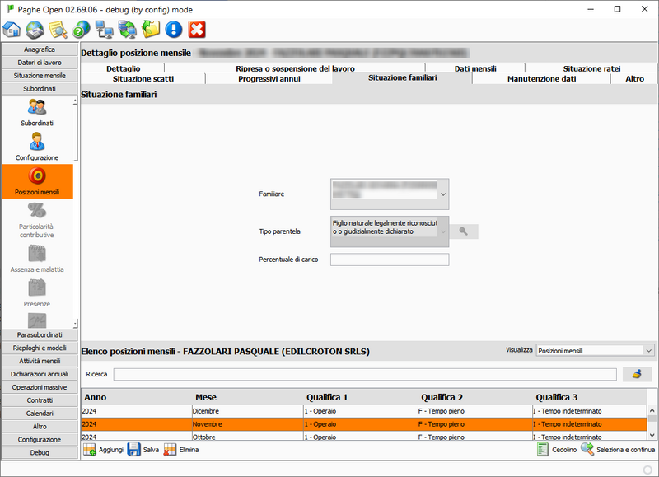Open Subordinati icon in the sidebar

tap(37, 112)
